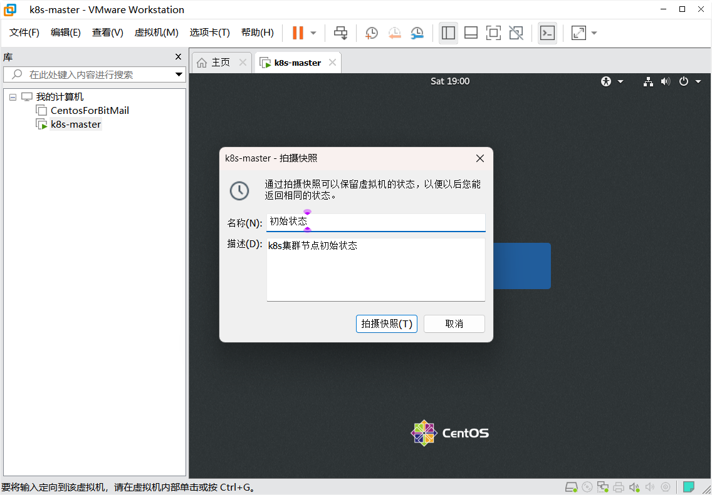Open the 帮助(H) menu
This screenshot has width=712, height=495.
[x=258, y=33]
